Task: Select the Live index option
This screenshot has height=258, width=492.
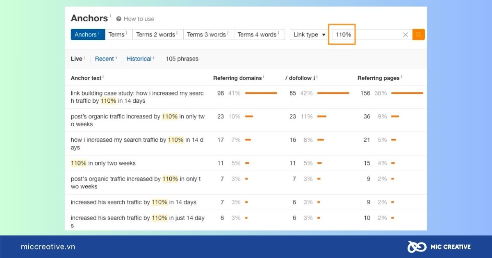Action: 77,59
